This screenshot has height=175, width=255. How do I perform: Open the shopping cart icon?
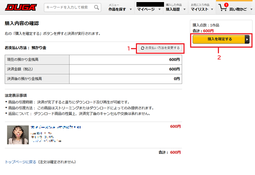click(222, 8)
